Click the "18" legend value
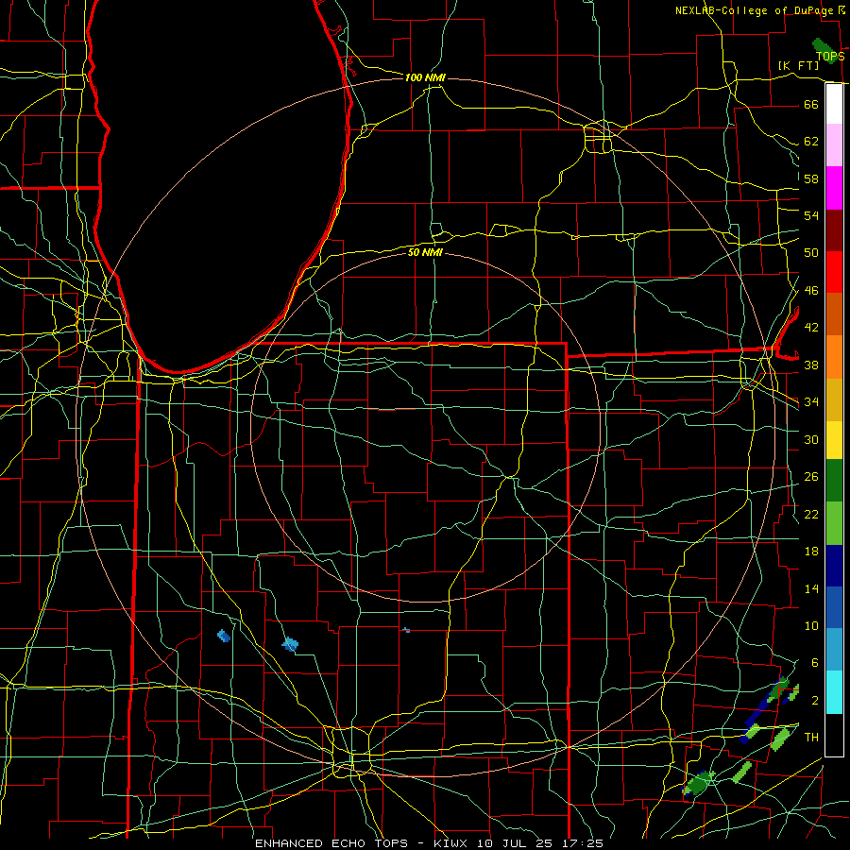The height and width of the screenshot is (850, 850). point(811,552)
